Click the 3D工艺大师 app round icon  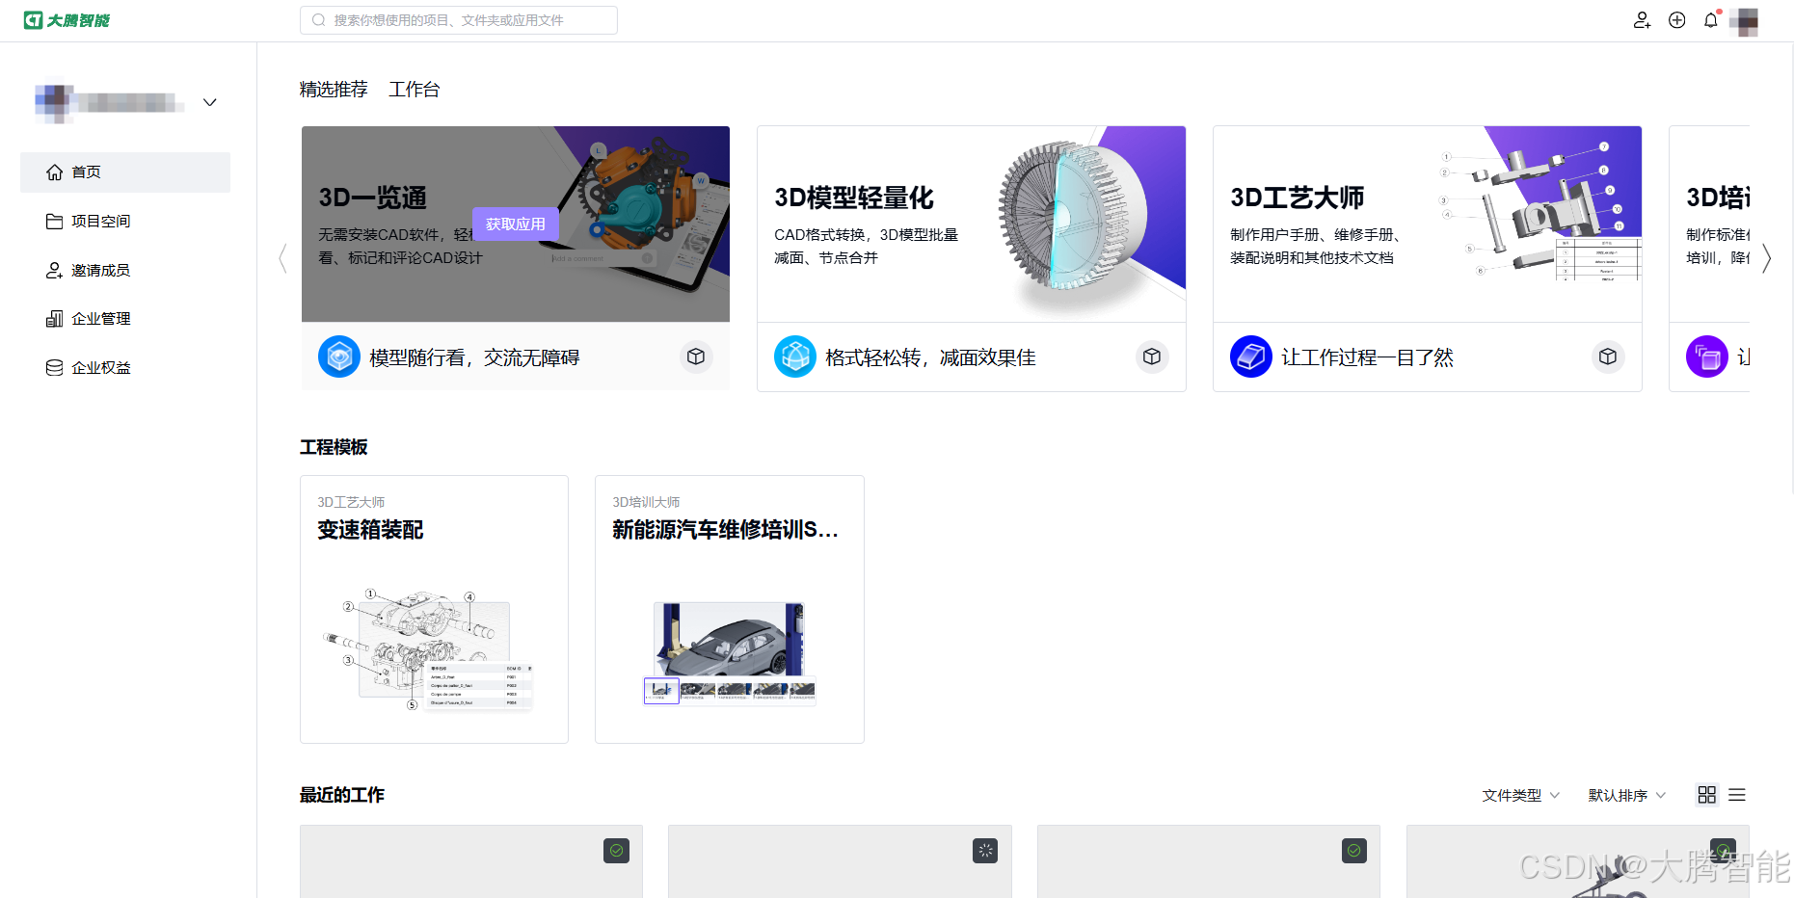pos(1251,357)
